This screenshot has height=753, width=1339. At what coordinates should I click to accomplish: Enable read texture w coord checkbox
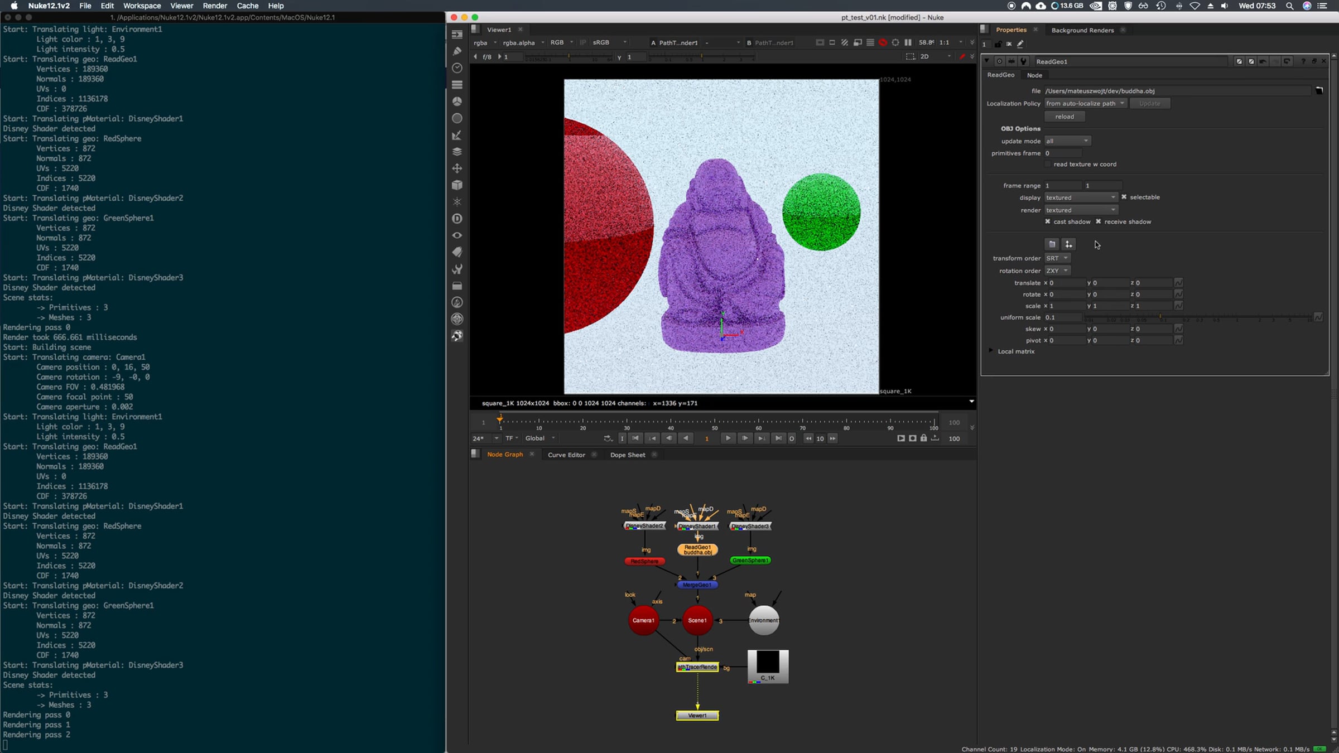tap(1047, 164)
